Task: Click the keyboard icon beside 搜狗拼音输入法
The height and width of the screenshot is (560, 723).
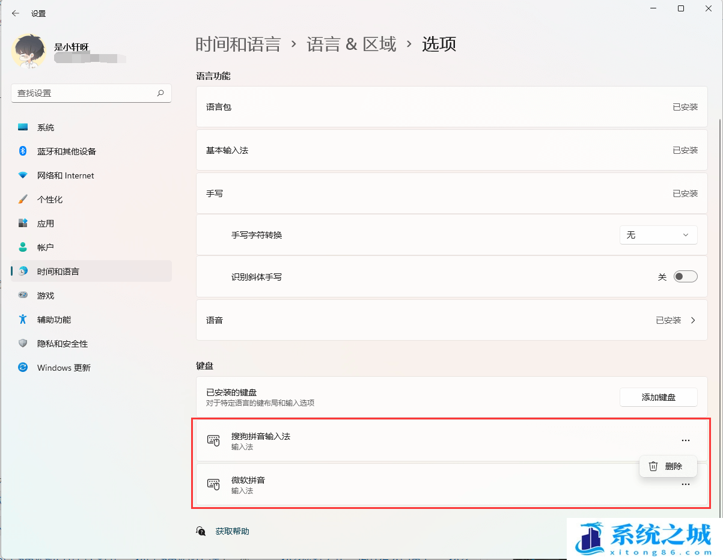Action: tap(214, 440)
